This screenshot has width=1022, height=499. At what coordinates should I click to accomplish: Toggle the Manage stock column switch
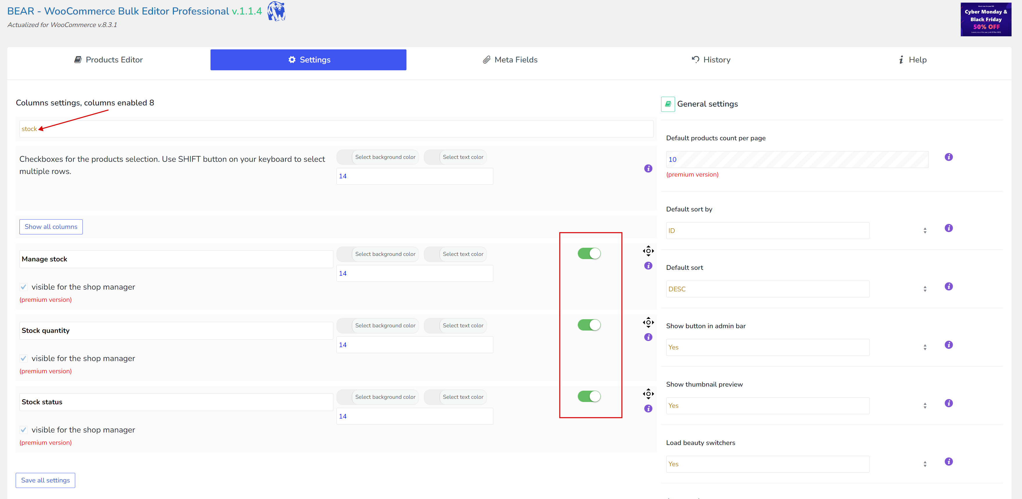click(589, 253)
